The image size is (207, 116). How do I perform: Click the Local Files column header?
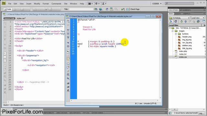pyautogui.click(x=185, y=25)
